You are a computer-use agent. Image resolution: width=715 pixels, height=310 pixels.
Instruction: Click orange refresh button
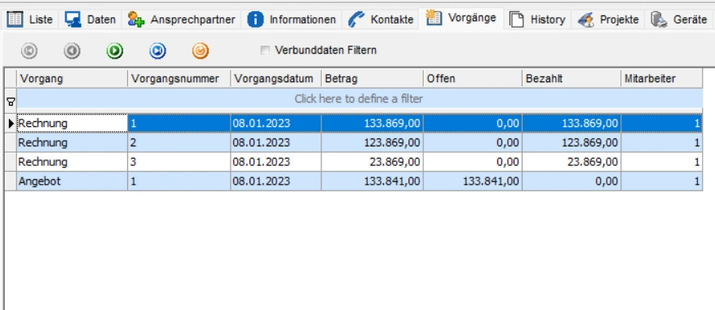click(201, 51)
